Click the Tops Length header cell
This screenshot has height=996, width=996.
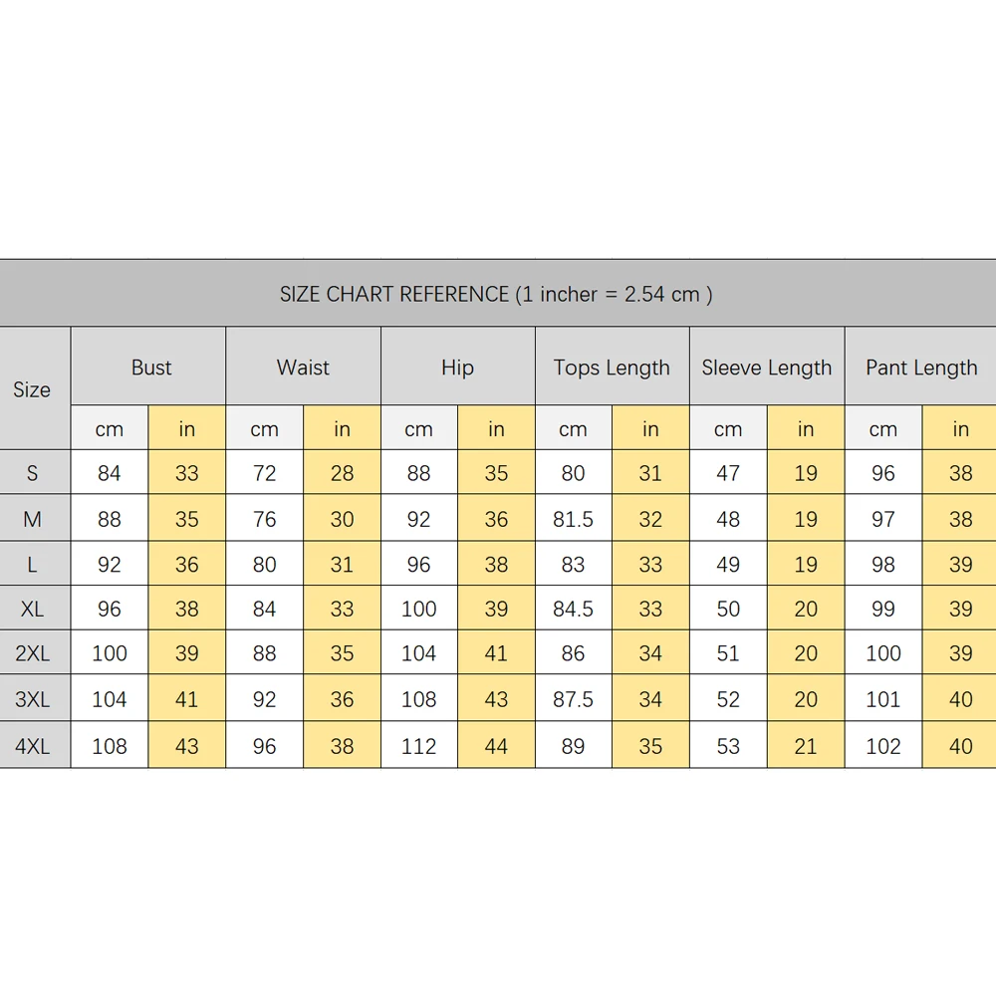[613, 367]
